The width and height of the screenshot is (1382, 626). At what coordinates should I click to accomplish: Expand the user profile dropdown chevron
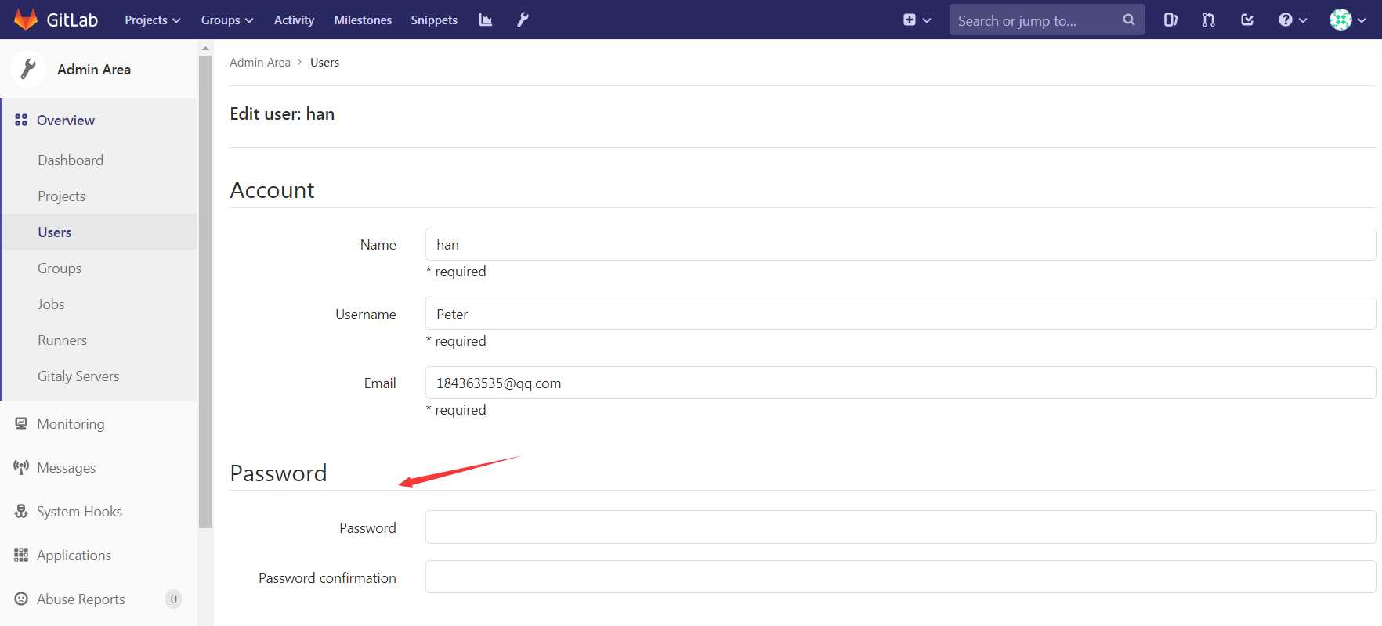1362,20
